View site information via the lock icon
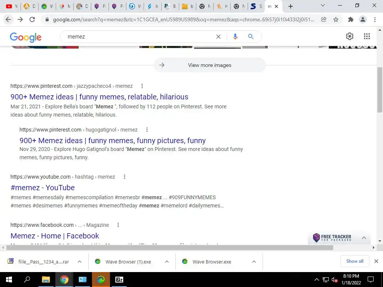The height and width of the screenshot is (287, 383). point(48,19)
